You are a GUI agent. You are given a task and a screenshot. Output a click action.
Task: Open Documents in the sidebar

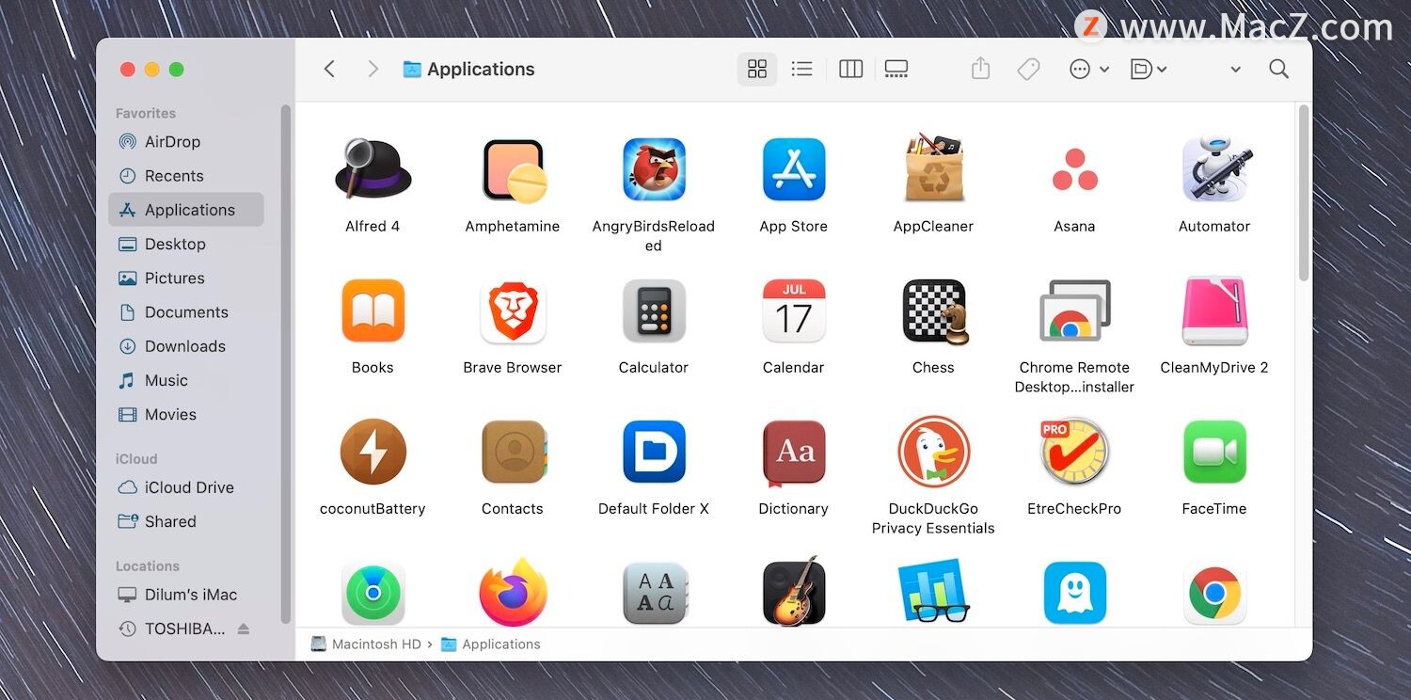[x=186, y=312]
